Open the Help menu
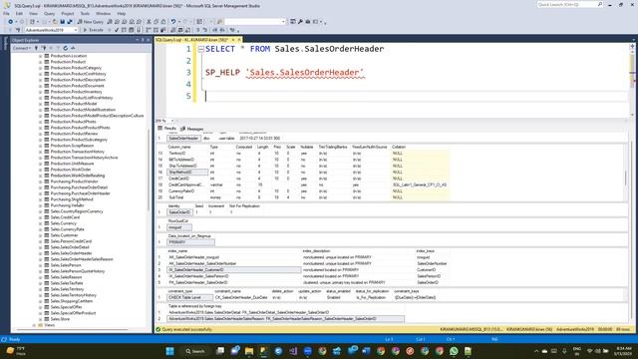 [x=122, y=13]
